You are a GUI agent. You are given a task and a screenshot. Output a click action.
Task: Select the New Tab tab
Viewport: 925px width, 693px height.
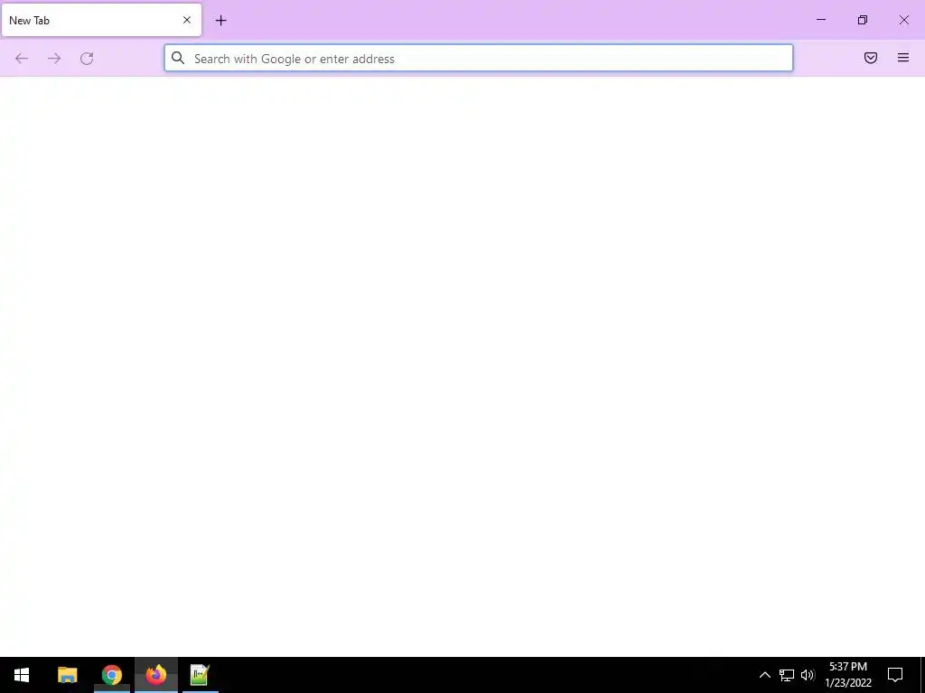coord(101,20)
